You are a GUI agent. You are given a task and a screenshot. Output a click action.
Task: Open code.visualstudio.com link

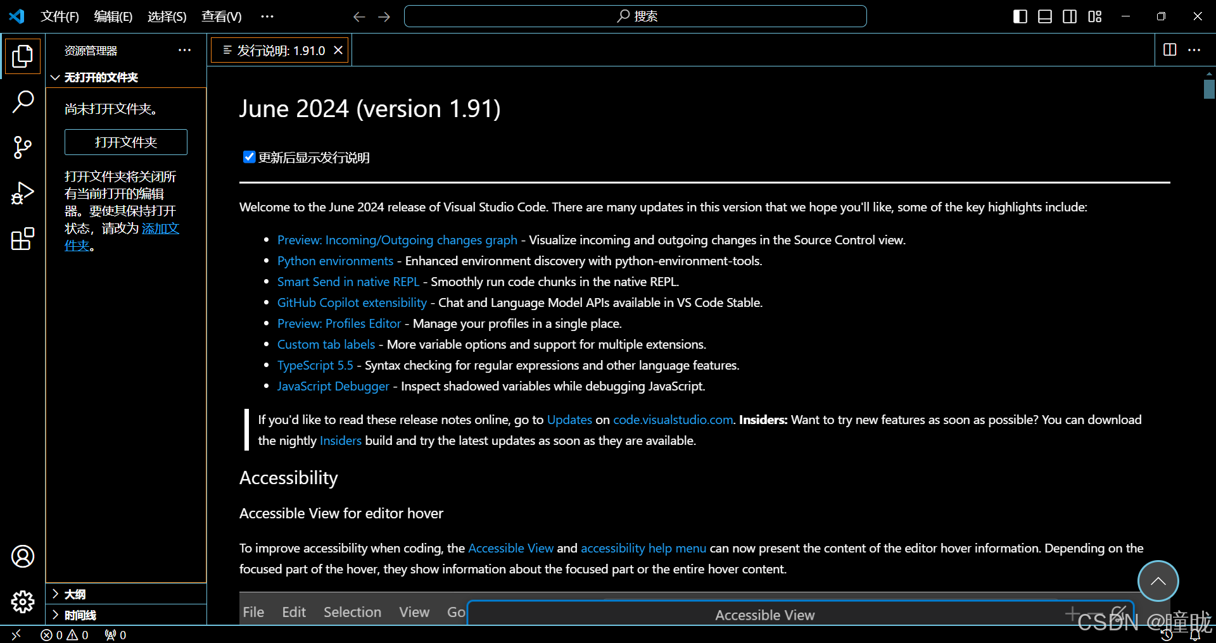[x=673, y=420]
